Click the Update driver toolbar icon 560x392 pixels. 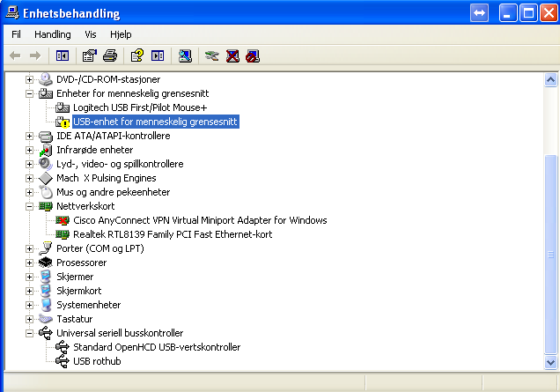coord(212,55)
